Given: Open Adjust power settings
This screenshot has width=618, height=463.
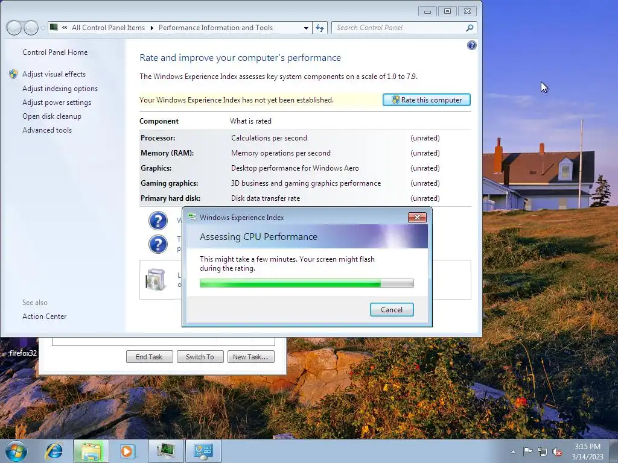Looking at the screenshot, I should pyautogui.click(x=57, y=102).
